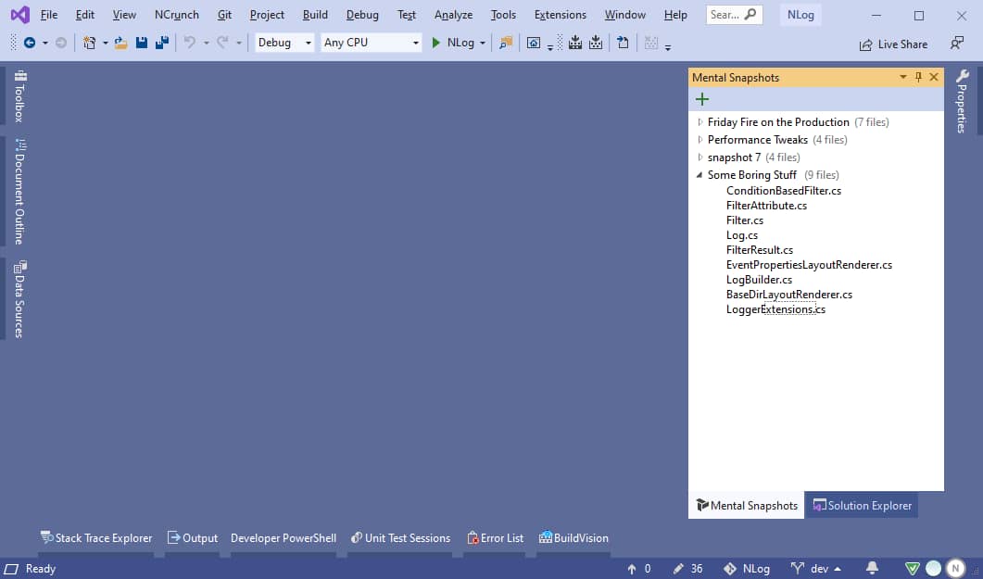Toggle auto-hide pin on Mental Snapshots panel
The width and height of the screenshot is (983, 579).
click(x=918, y=78)
